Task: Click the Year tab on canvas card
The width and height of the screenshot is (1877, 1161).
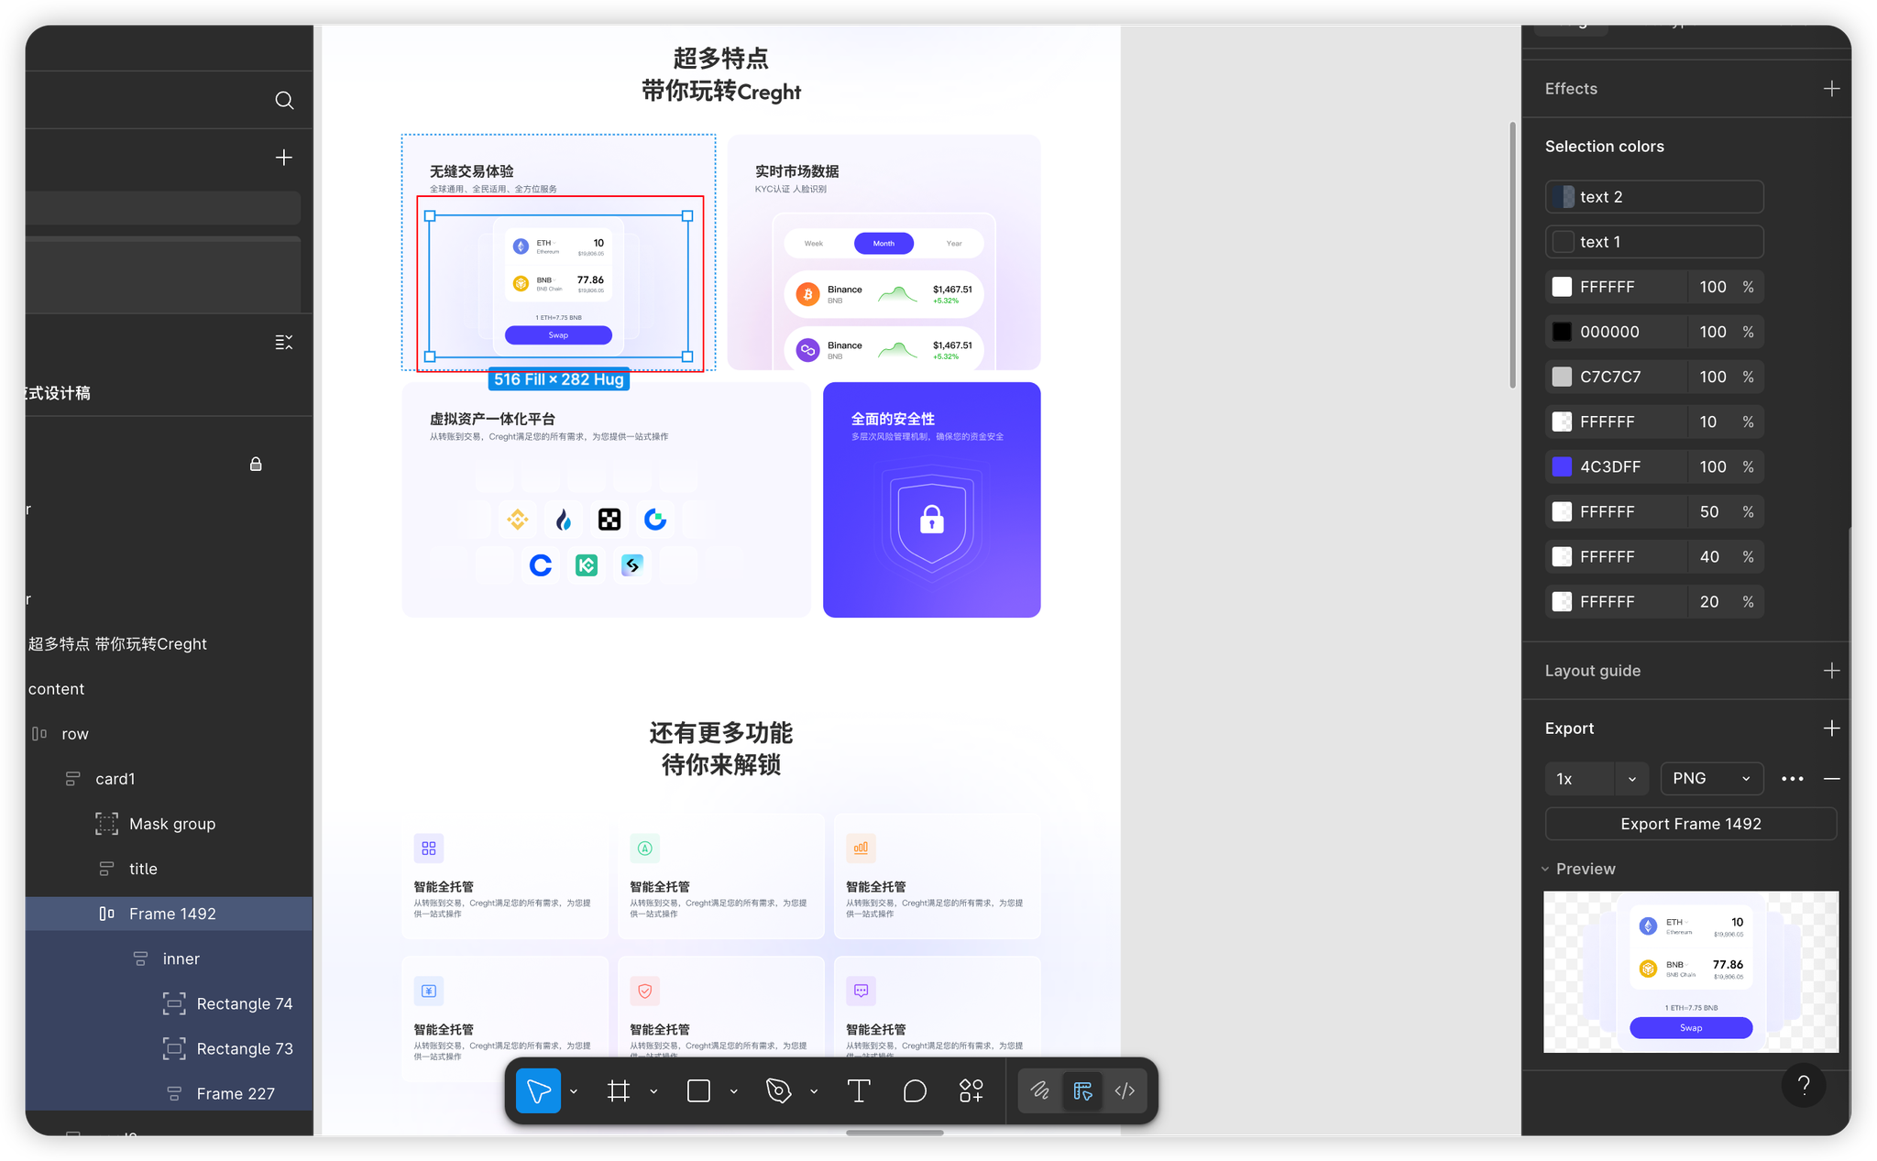Action: tap(954, 244)
